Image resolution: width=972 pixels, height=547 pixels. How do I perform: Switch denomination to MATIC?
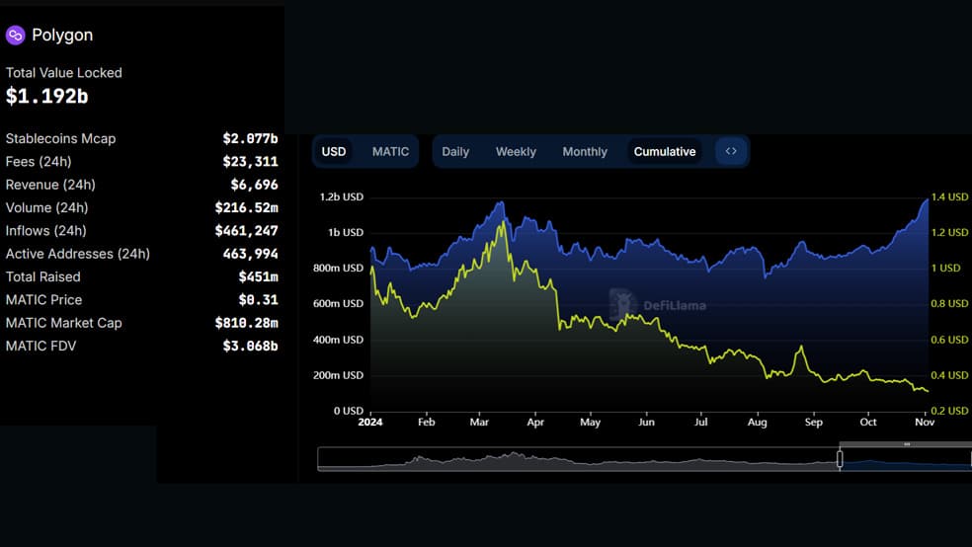click(390, 152)
